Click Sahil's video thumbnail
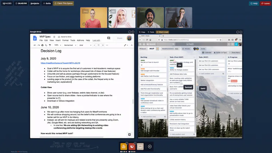Viewport: 272px width, 153px height. (150, 17)
